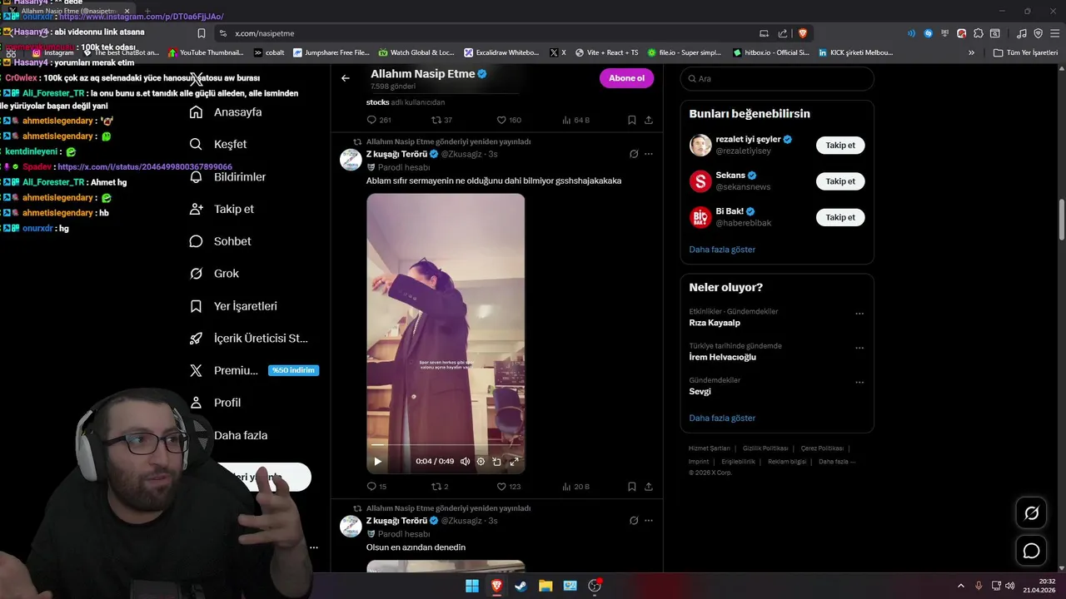The image size is (1066, 599).
Task: Click Daha fazla göster under Neler oluyor
Action: (x=722, y=418)
